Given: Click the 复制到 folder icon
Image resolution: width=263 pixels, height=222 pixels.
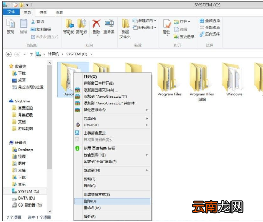Looking at the screenshot, I should tap(82, 23).
